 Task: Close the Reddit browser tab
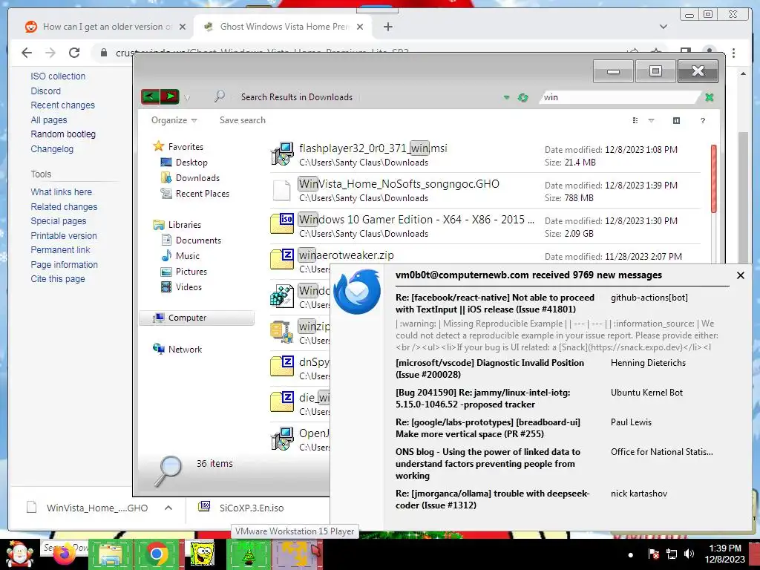pyautogui.click(x=183, y=27)
